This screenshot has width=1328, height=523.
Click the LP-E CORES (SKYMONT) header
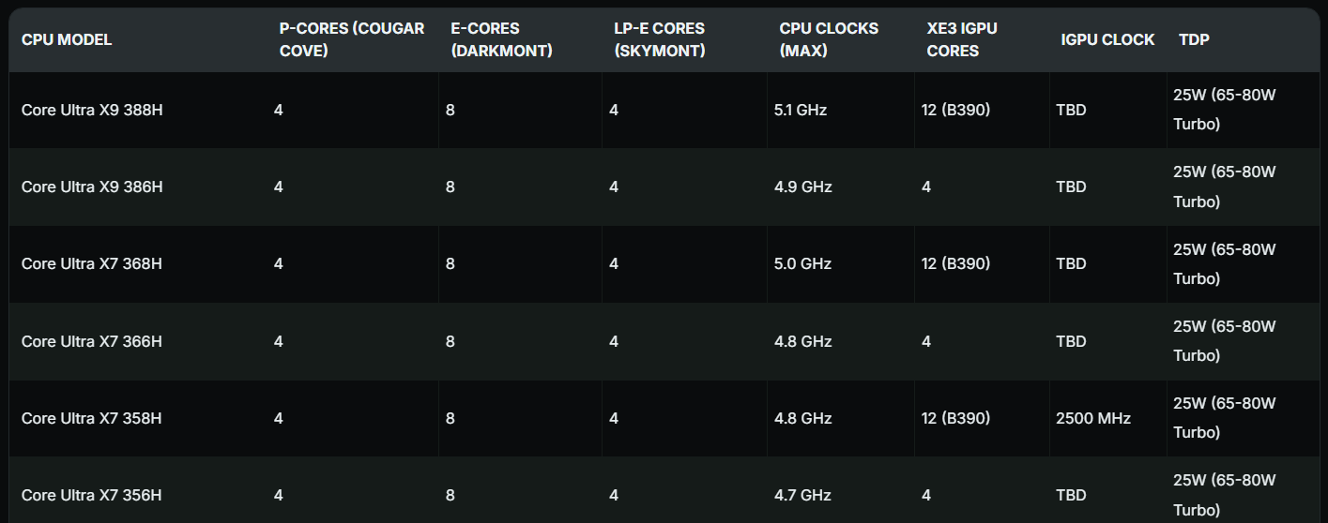tap(660, 39)
